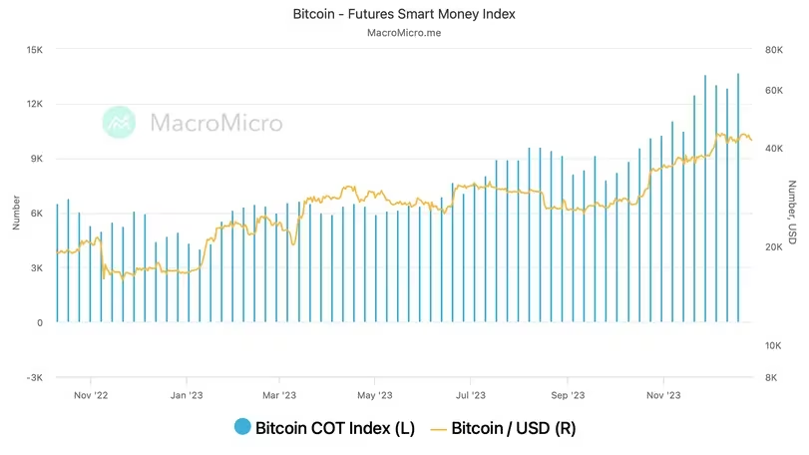The image size is (809, 455).
Task: Select the May '23 x-axis label
Action: click(x=375, y=395)
